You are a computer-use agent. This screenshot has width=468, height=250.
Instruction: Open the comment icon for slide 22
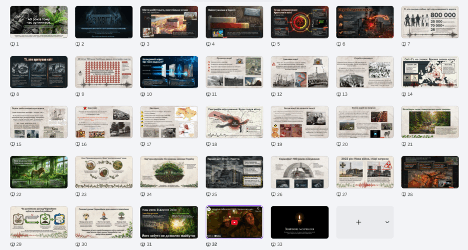pyautogui.click(x=12, y=194)
